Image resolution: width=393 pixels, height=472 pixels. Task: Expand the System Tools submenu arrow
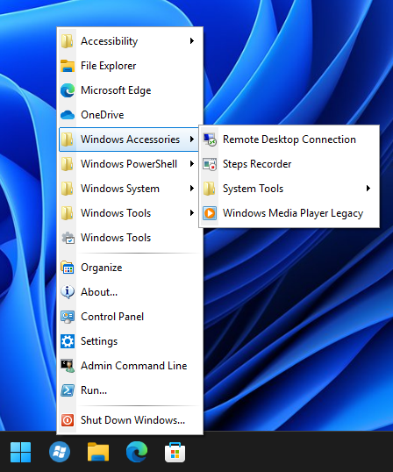click(368, 189)
